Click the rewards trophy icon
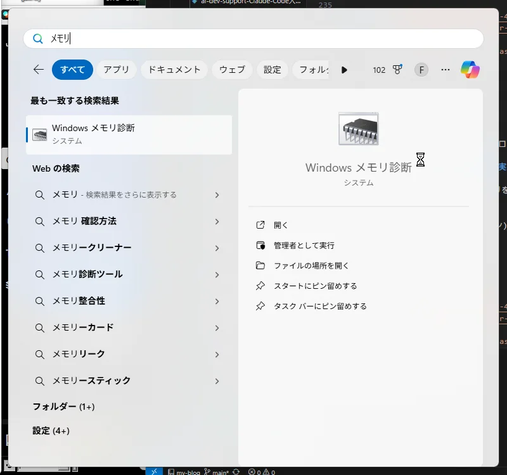The width and height of the screenshot is (507, 475). [x=397, y=70]
